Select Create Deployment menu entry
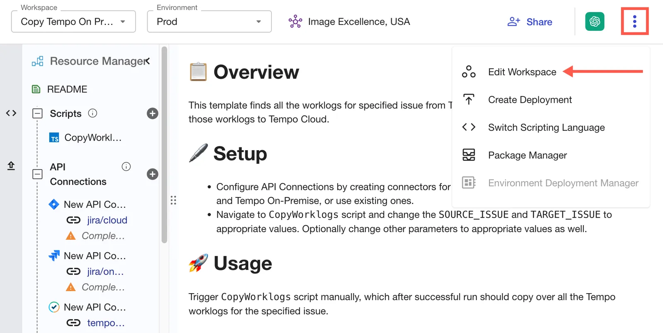This screenshot has height=333, width=663. click(530, 100)
